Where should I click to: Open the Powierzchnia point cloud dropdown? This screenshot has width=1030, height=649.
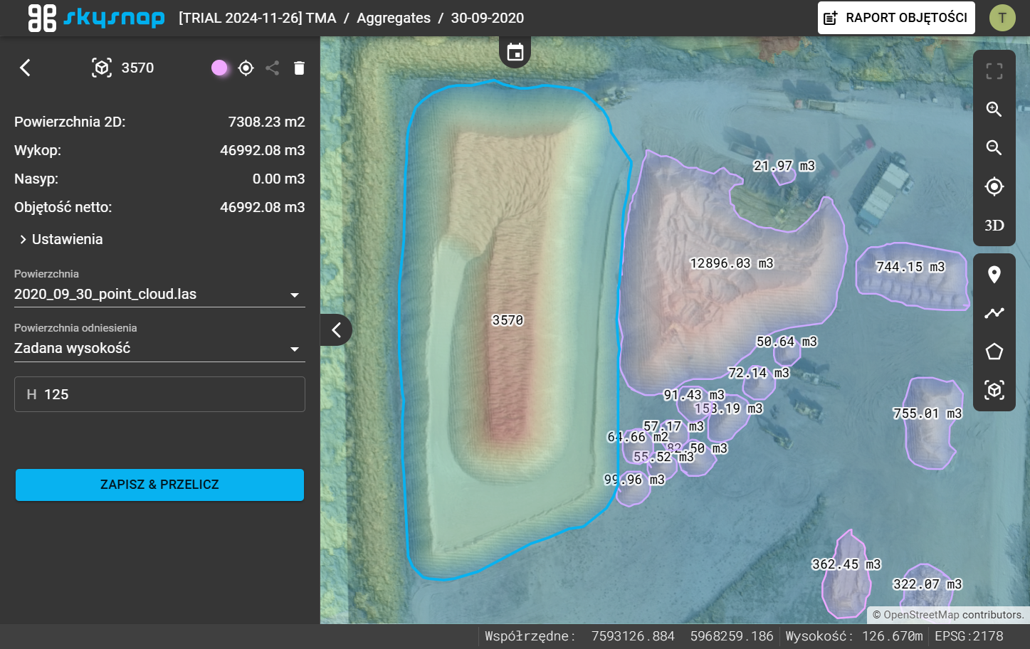(x=159, y=294)
